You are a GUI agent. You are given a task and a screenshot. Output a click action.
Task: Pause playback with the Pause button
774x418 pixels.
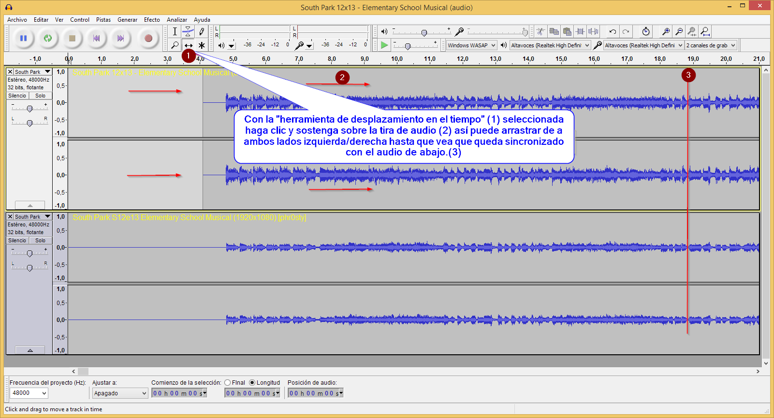23,38
